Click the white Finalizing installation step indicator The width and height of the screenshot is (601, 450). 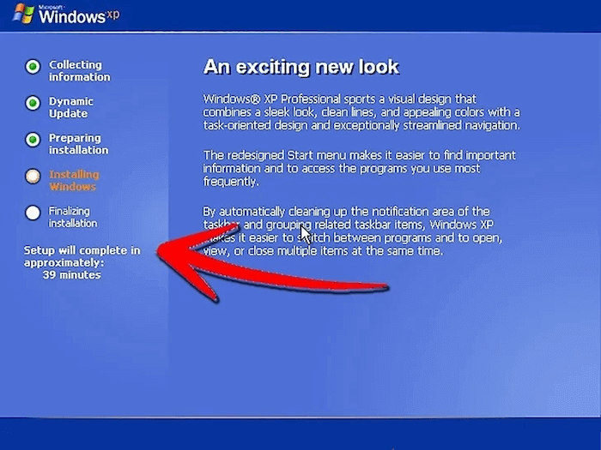(33, 213)
